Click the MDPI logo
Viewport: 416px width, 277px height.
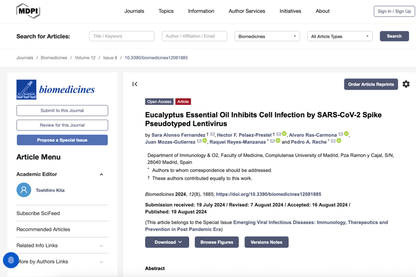point(28,11)
